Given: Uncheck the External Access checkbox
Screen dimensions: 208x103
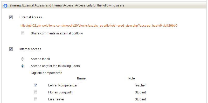Looking at the screenshot, I should tap(11, 17).
